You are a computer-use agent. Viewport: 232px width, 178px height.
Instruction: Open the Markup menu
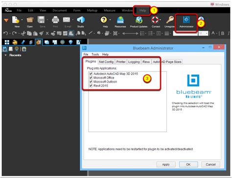coord(92,10)
